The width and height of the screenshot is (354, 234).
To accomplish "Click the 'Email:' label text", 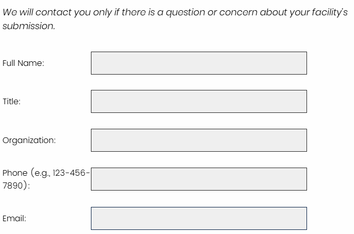I will [x=14, y=218].
